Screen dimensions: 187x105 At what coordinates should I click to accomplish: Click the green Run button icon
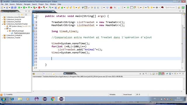[24, 8]
